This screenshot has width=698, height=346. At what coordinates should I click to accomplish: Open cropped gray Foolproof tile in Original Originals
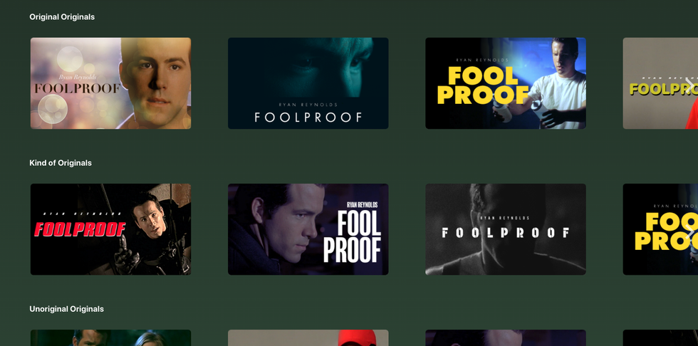pyautogui.click(x=660, y=83)
